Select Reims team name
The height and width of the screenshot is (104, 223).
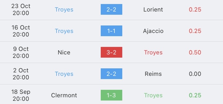pyautogui.click(x=153, y=74)
